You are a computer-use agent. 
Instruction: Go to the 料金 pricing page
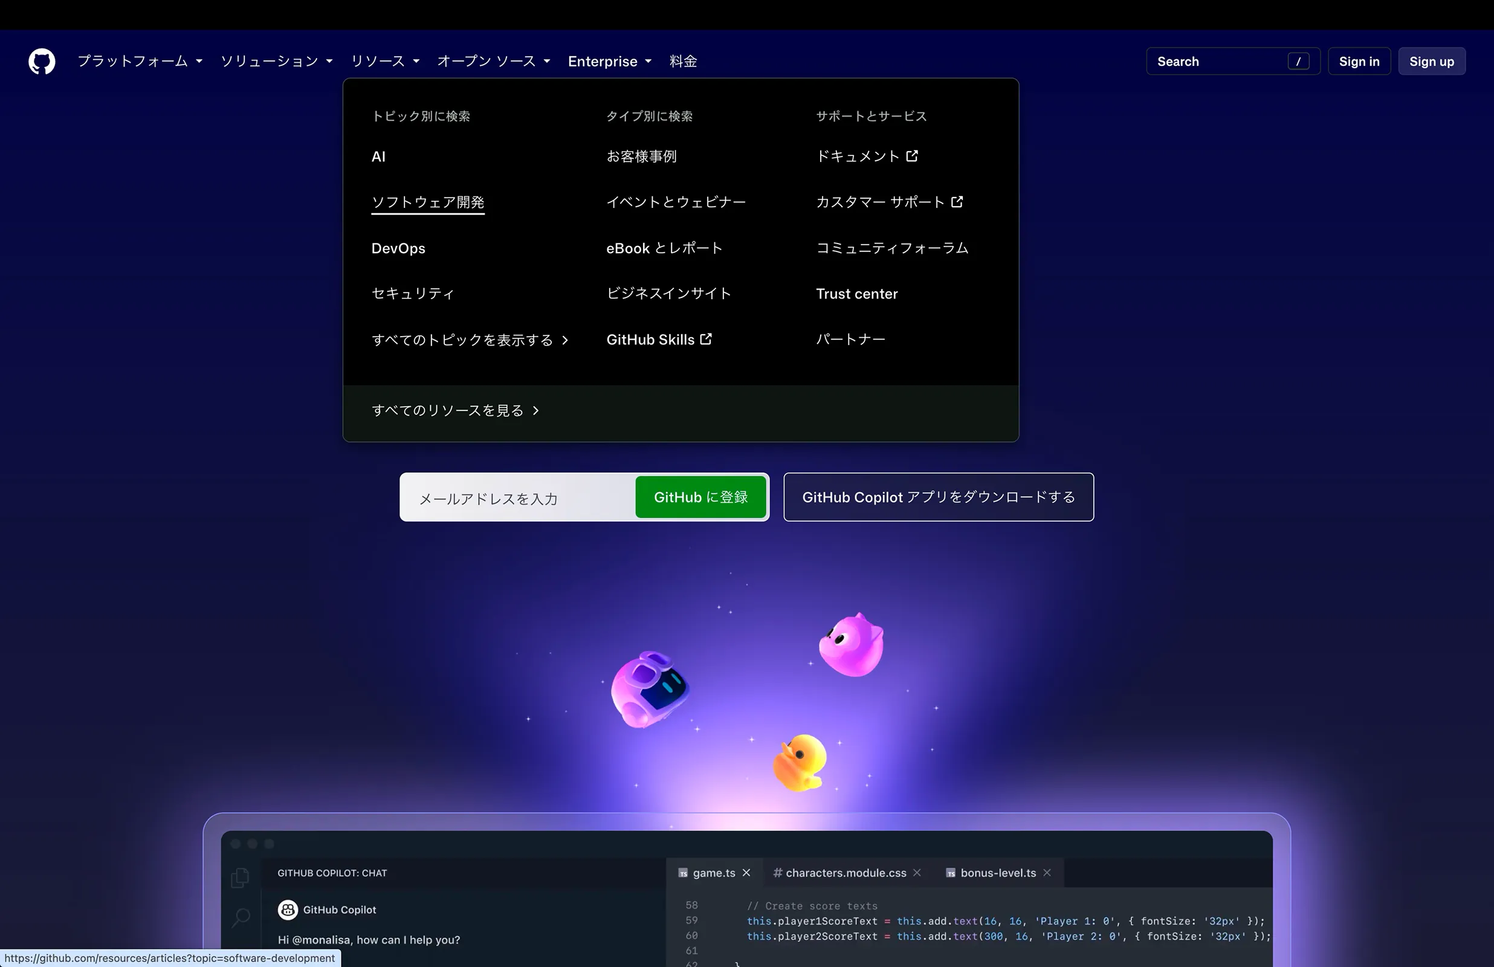(x=683, y=62)
